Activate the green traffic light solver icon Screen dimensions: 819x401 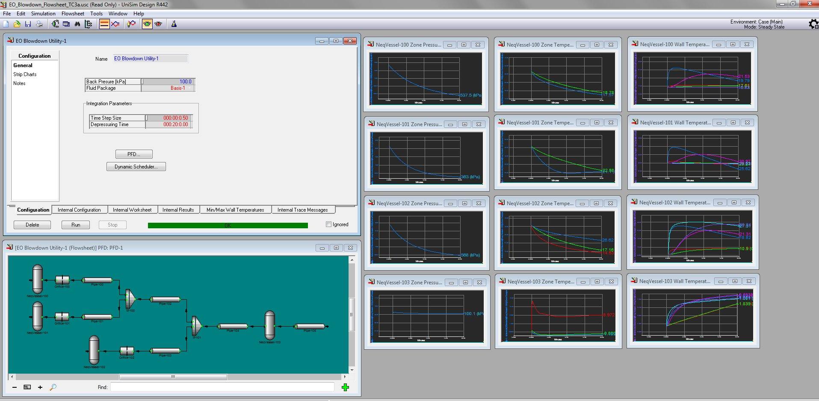click(x=147, y=24)
